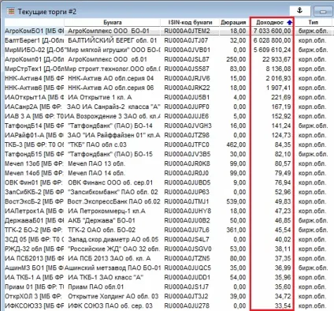Click the Дюрация column header
Screen dimensions: 334x311
pos(233,22)
